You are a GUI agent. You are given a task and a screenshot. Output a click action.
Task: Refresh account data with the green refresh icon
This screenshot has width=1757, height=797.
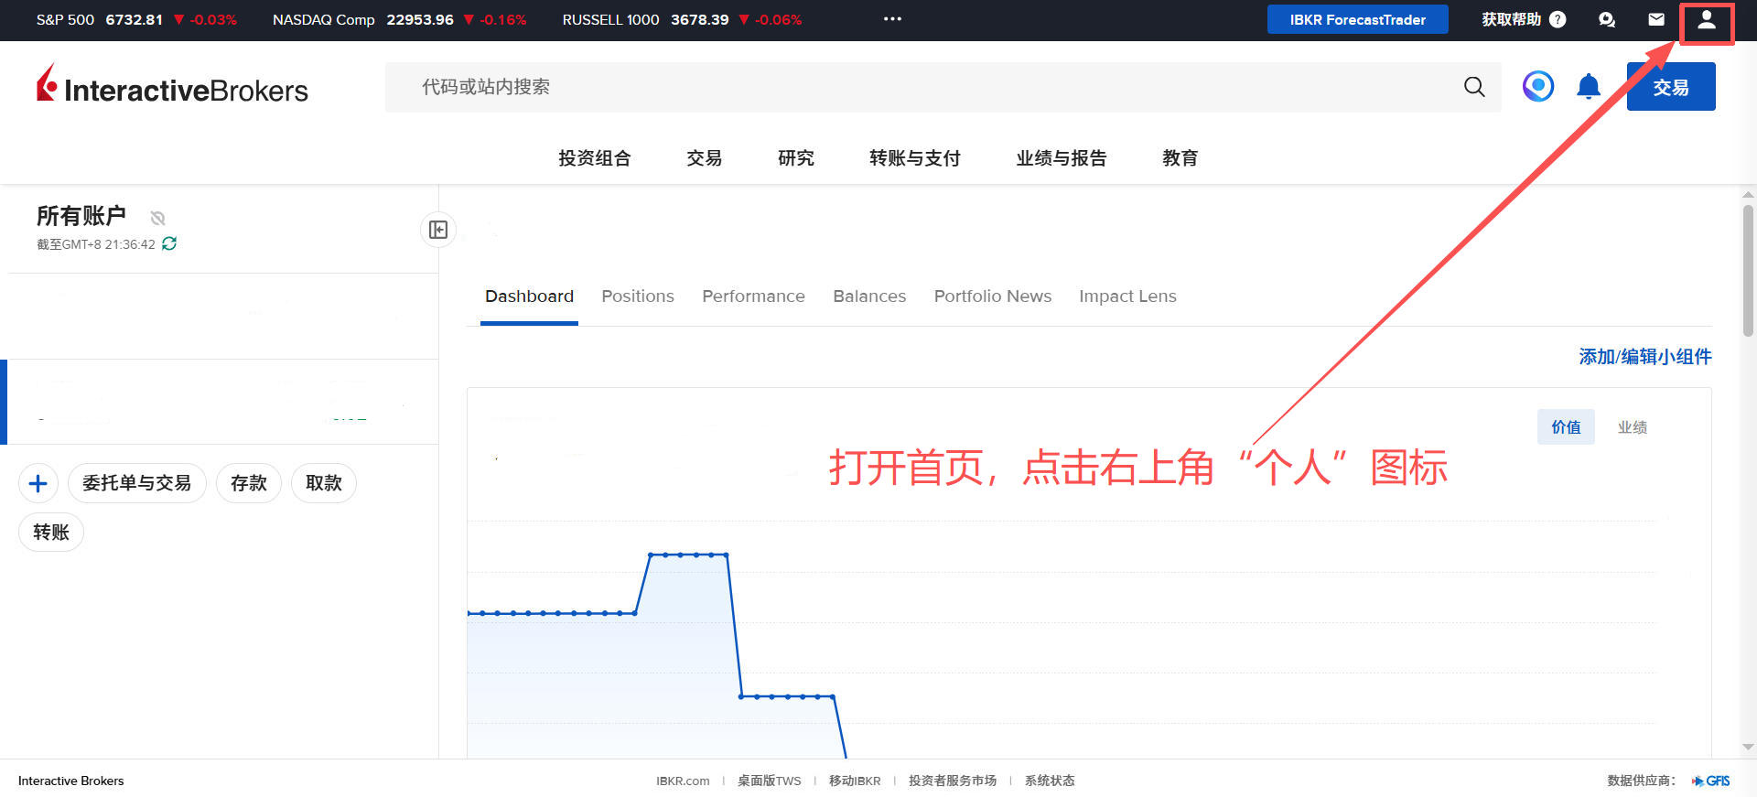pyautogui.click(x=169, y=243)
